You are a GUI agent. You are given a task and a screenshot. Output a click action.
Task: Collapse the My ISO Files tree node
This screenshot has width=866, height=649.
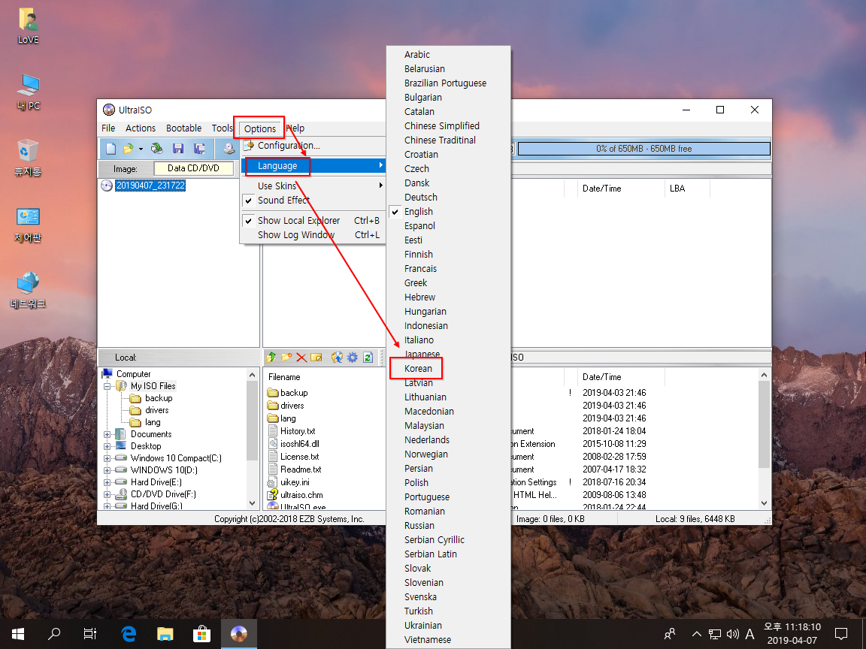(107, 386)
